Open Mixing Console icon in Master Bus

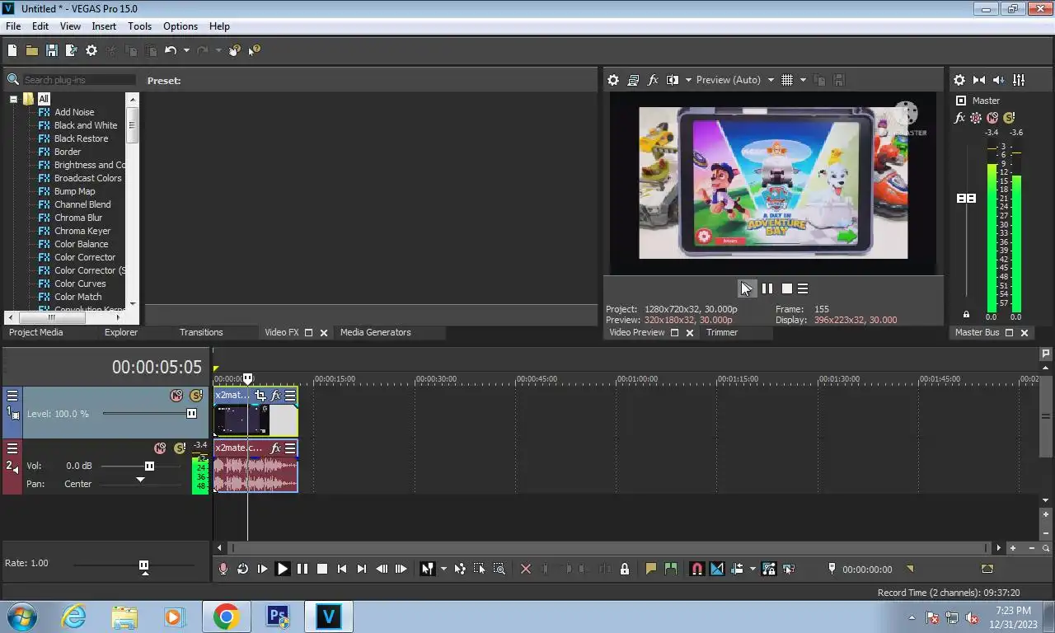point(1019,80)
